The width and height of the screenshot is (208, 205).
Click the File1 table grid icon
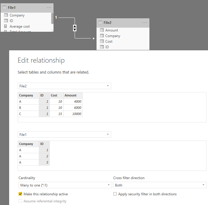4,8
